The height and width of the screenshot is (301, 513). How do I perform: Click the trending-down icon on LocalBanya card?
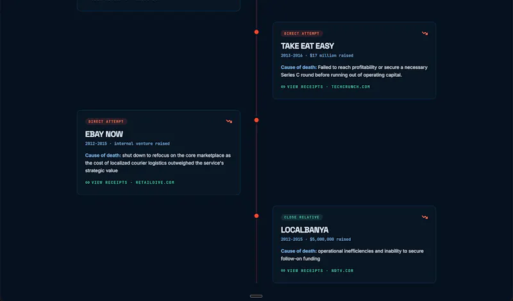point(425,217)
